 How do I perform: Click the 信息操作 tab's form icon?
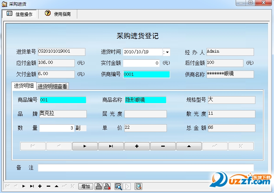click(x=9, y=13)
